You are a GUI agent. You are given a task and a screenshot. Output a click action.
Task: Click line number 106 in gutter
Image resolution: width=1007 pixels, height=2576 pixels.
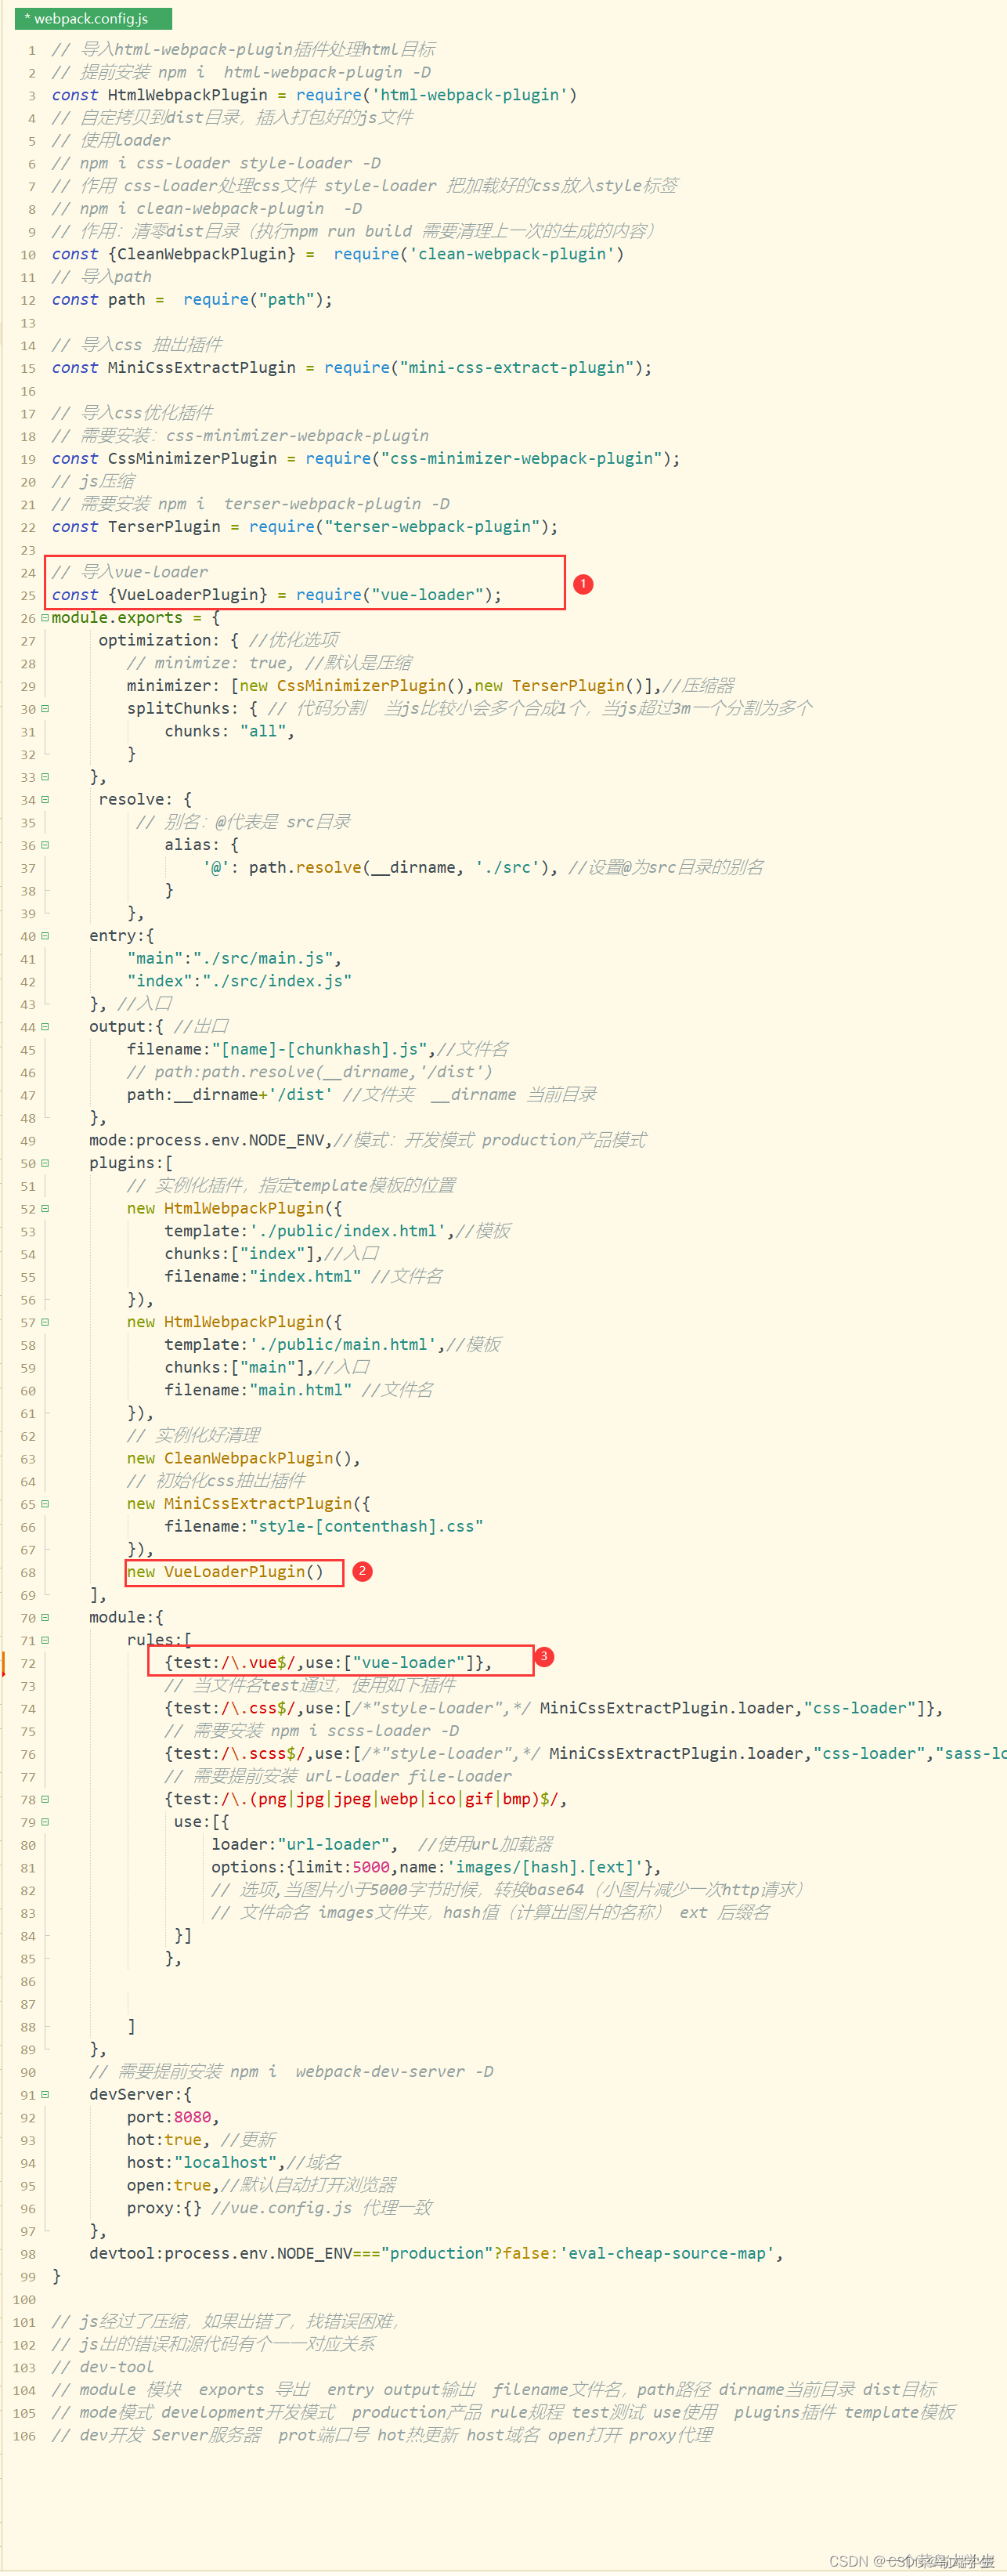(x=24, y=2437)
